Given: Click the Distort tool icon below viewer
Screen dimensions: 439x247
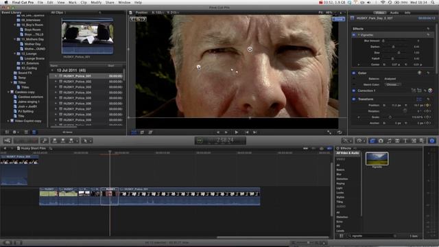Looking at the screenshot, I should coord(150,132).
